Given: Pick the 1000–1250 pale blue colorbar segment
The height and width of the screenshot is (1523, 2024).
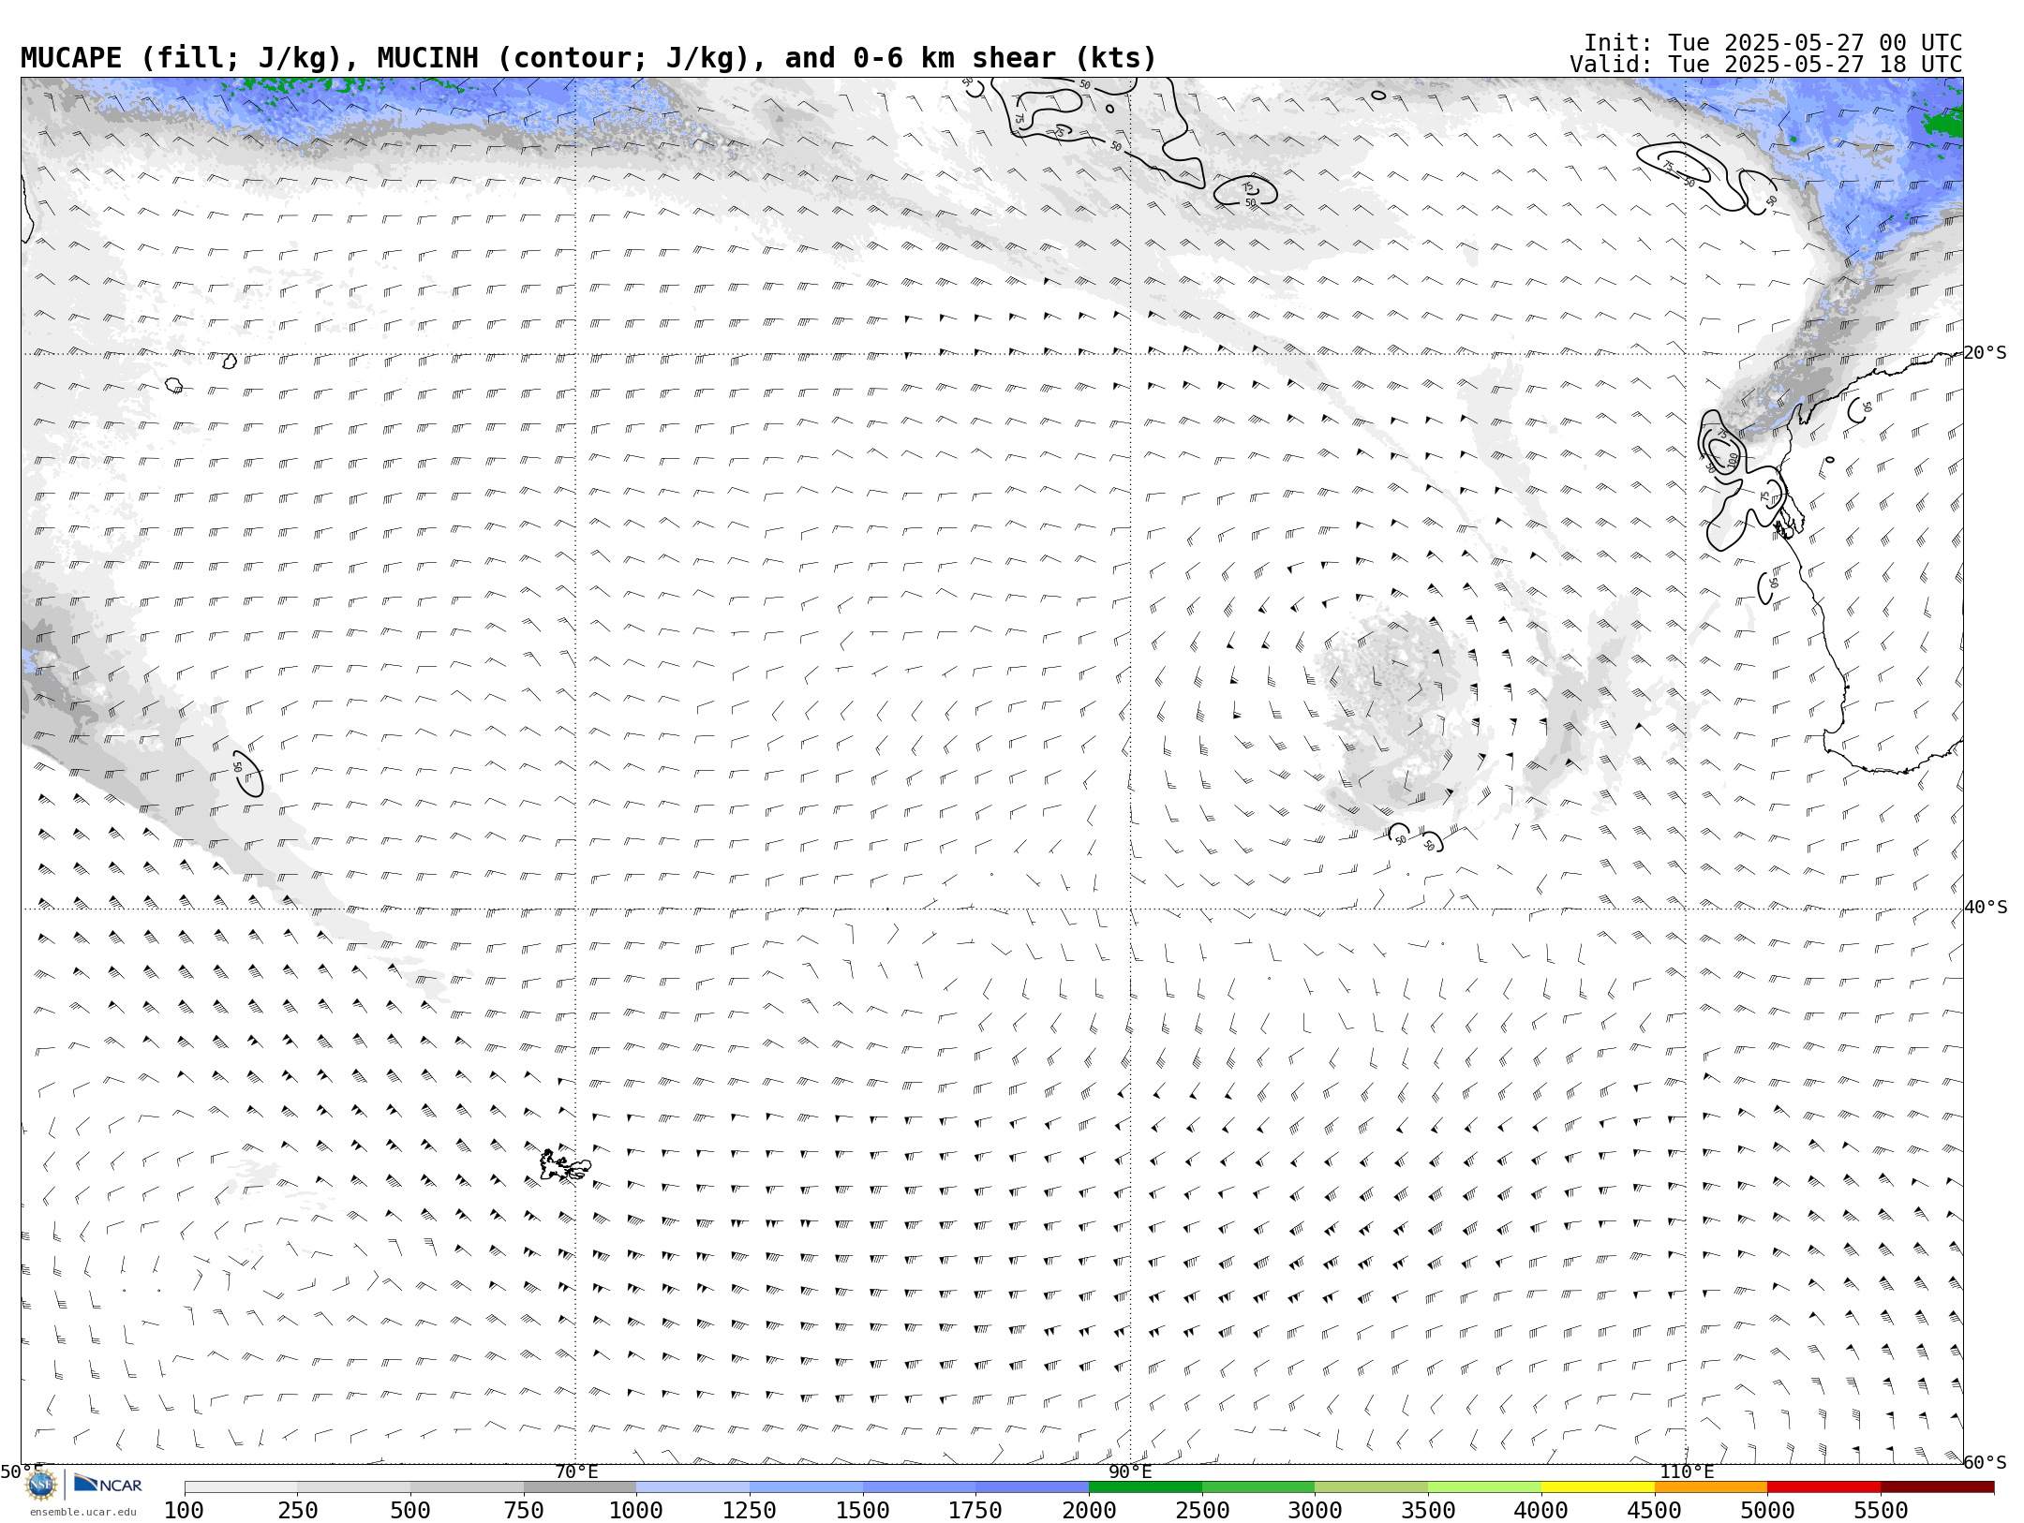Looking at the screenshot, I should coord(693,1487).
